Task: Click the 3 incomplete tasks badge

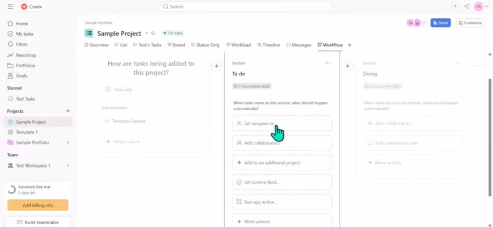Action: 252,86
